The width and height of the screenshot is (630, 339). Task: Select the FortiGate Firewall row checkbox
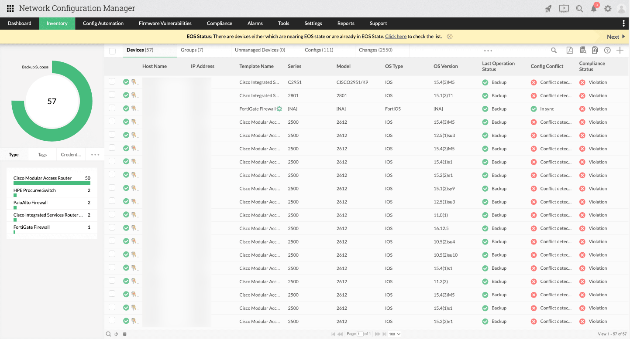click(x=112, y=108)
